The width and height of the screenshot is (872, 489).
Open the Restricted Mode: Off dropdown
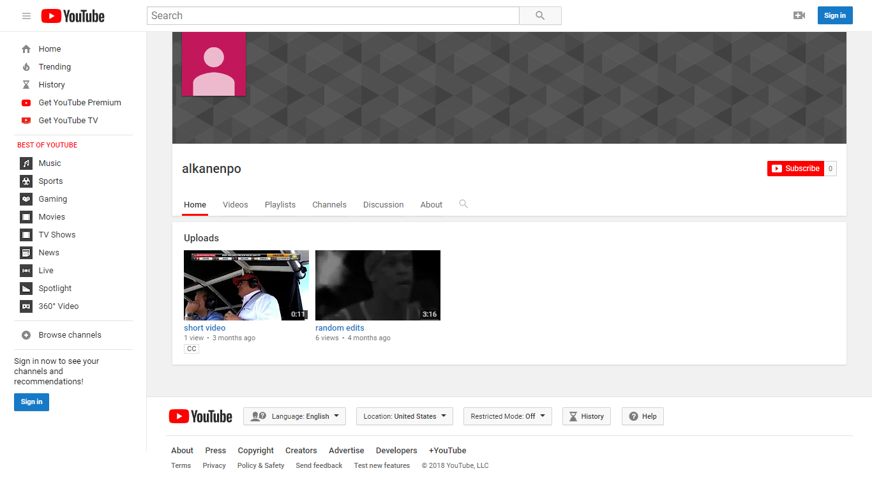point(507,416)
